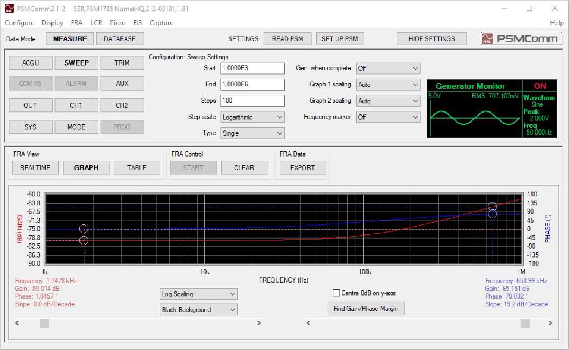
Task: Click the Start frequency input field
Action: [252, 68]
